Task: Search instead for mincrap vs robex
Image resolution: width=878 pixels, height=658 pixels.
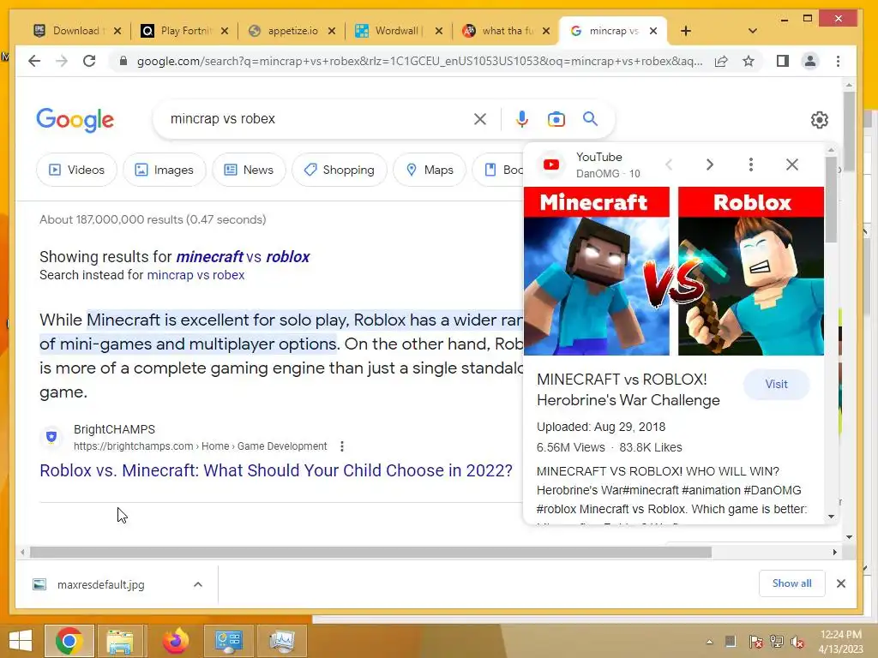Action: point(195,275)
